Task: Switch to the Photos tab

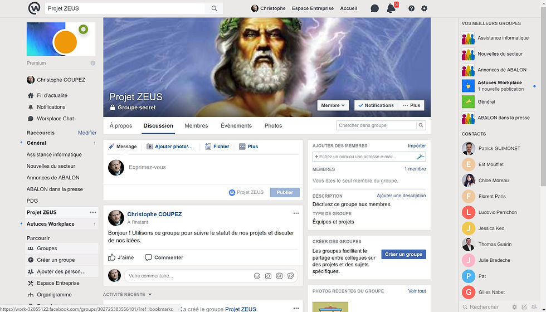Action: [x=273, y=126]
